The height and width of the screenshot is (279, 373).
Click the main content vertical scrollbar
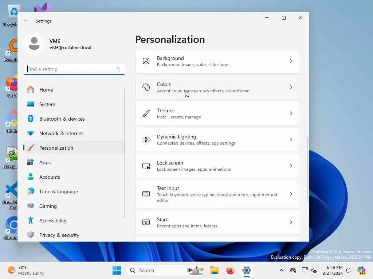pyautogui.click(x=307, y=169)
